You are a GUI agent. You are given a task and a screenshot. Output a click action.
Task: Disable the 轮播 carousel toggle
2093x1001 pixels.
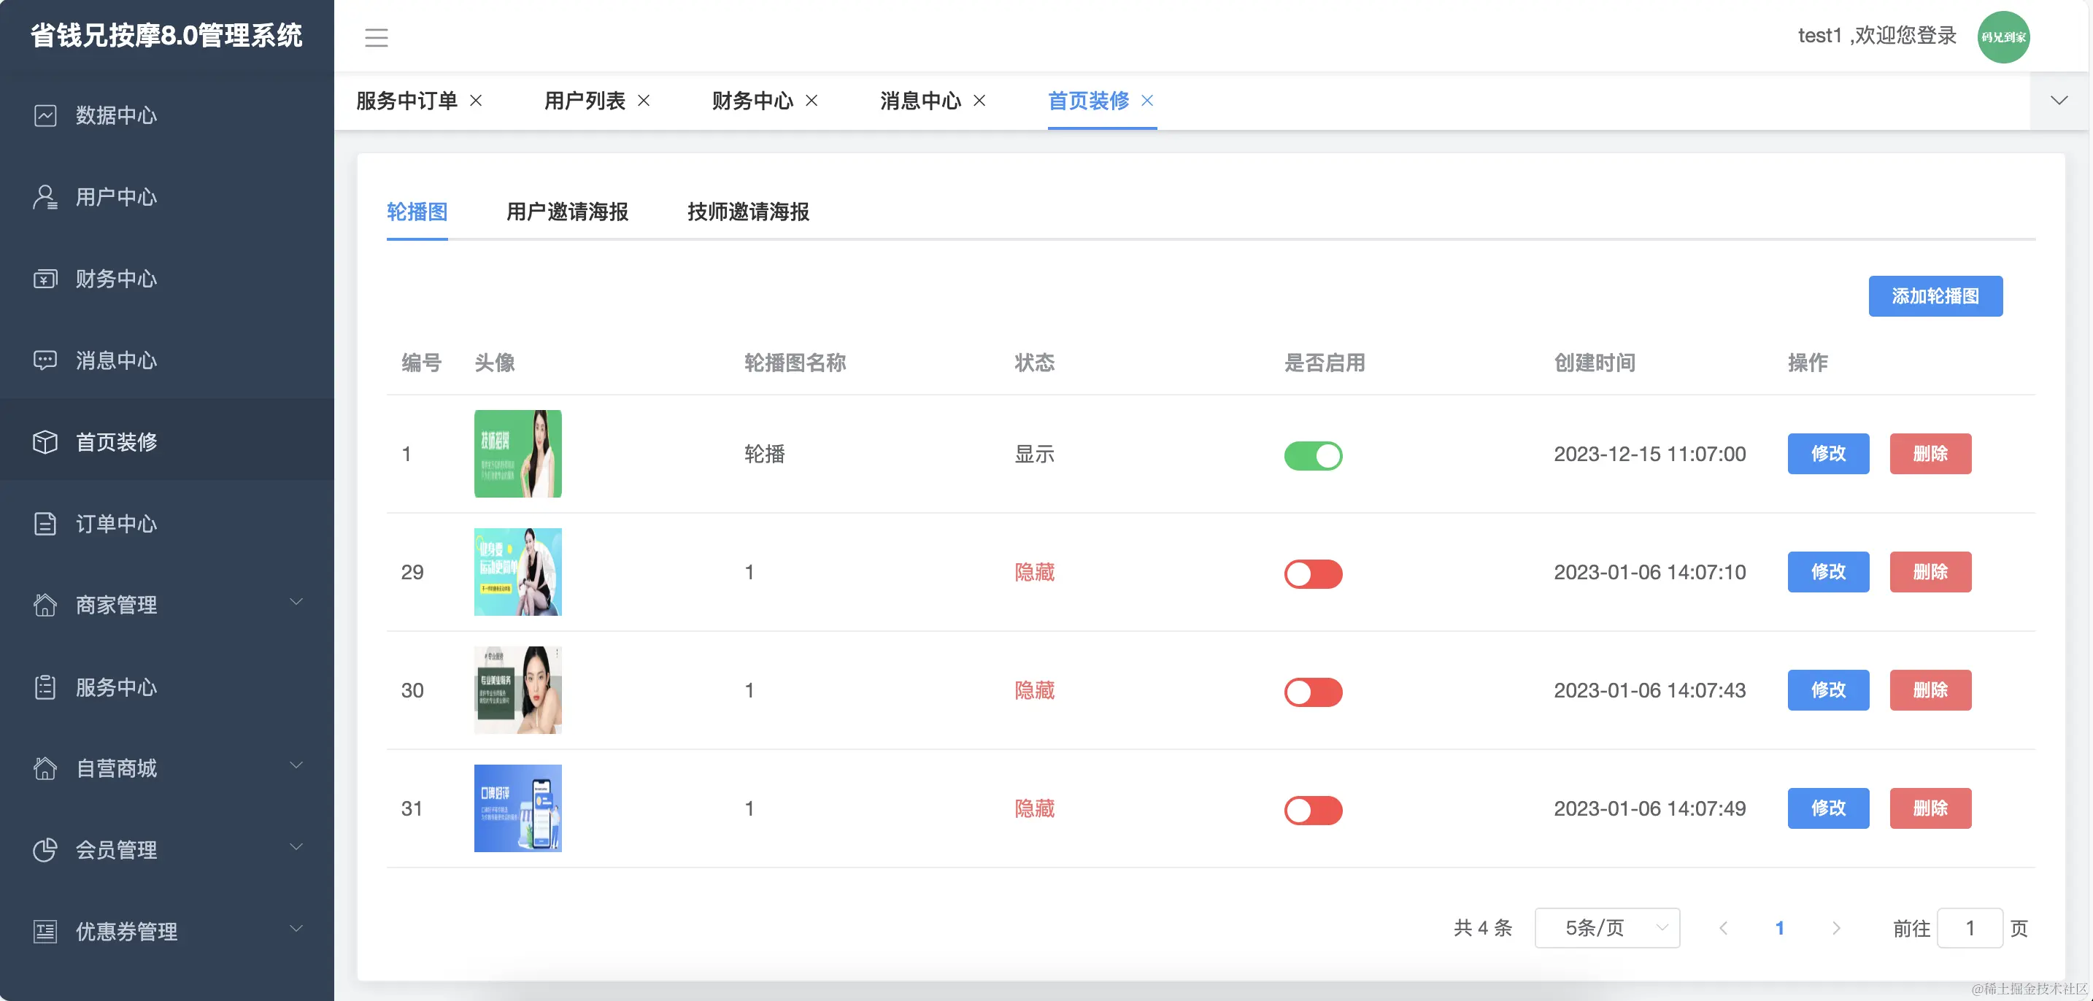pos(1313,455)
